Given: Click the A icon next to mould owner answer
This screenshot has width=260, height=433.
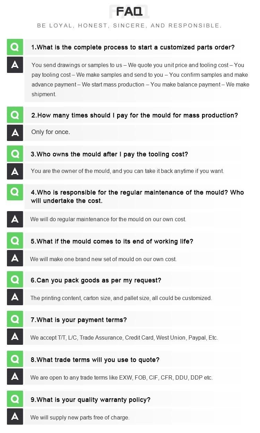Looking at the screenshot, I should point(15,171).
